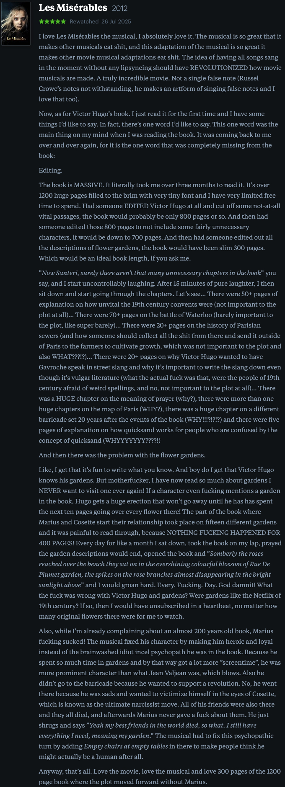Click the fourth green rating star
Image resolution: width=285 pixels, height=787 pixels.
pyautogui.click(x=58, y=21)
